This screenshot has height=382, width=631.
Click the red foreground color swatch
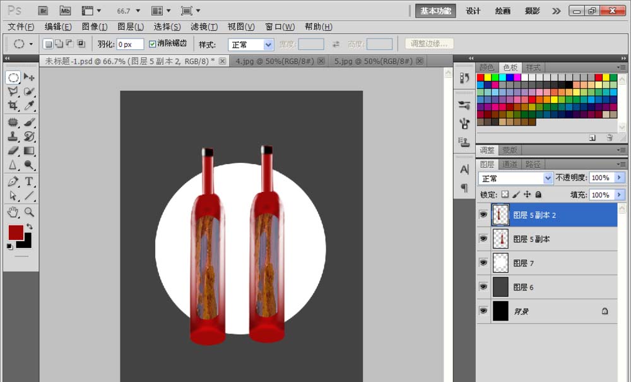[16, 232]
